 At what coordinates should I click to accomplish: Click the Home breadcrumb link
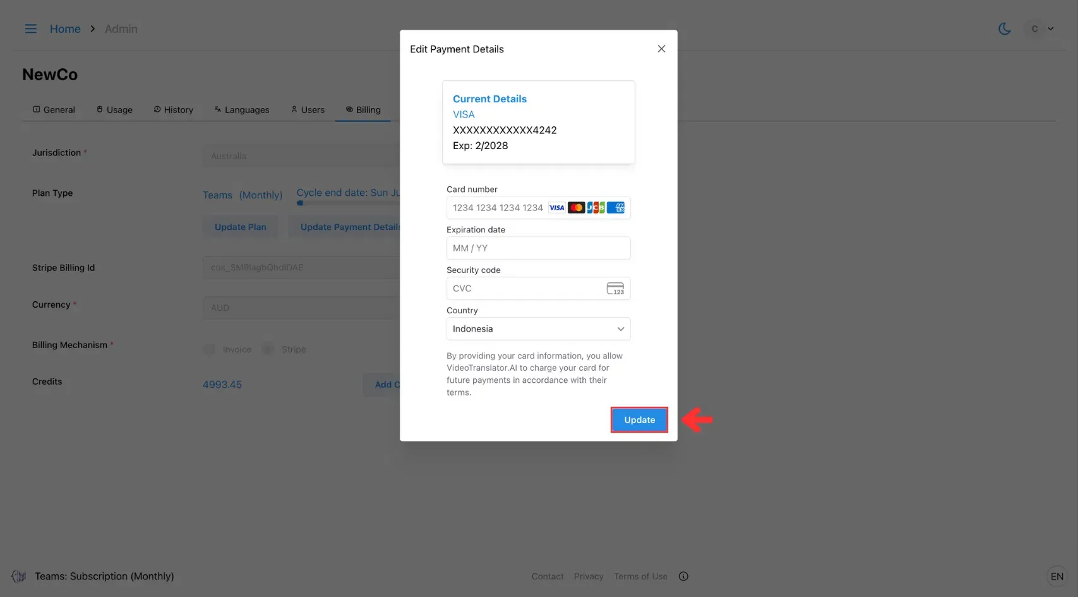tap(65, 28)
